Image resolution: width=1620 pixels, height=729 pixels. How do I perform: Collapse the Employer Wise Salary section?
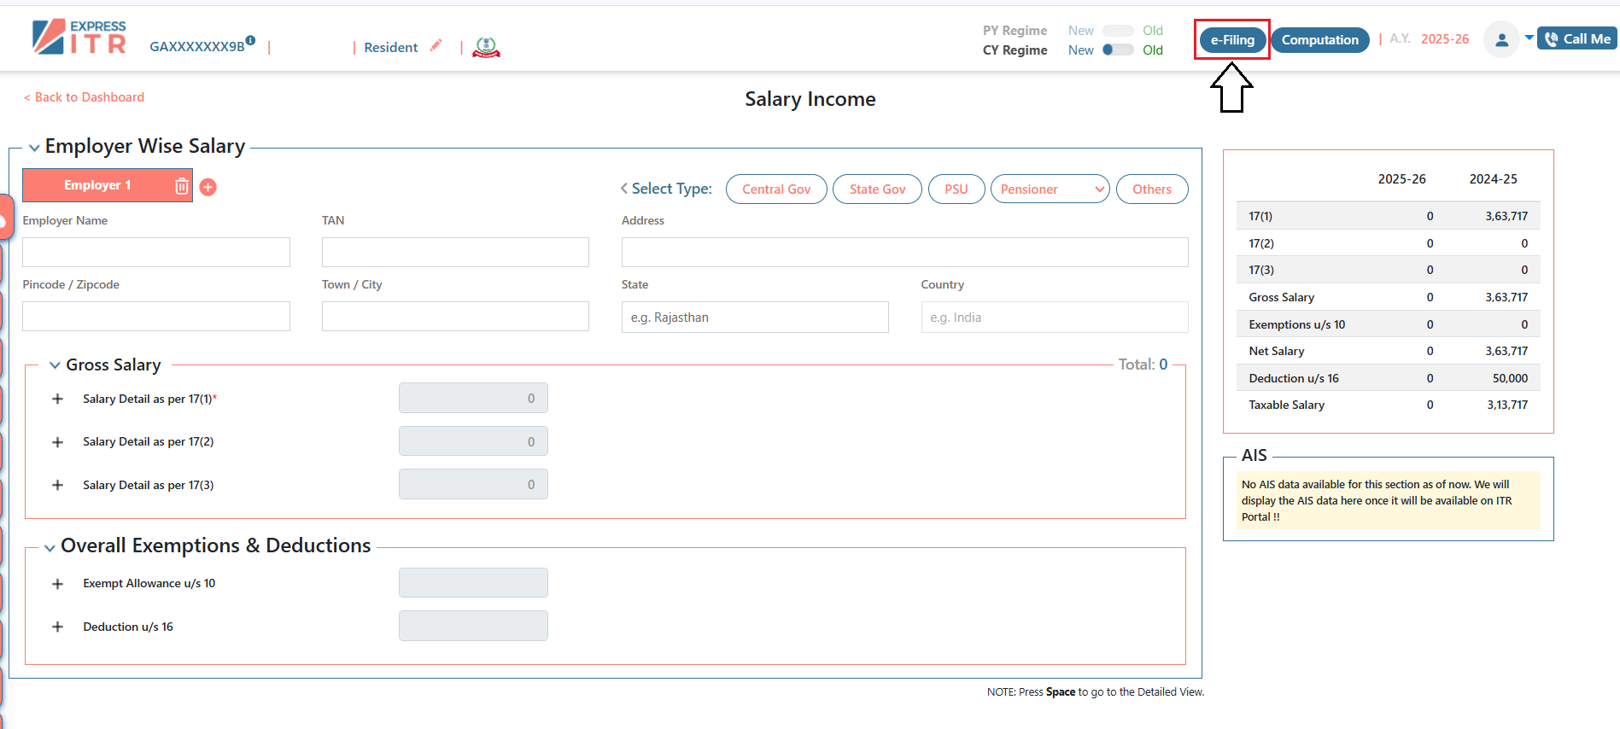coord(34,148)
